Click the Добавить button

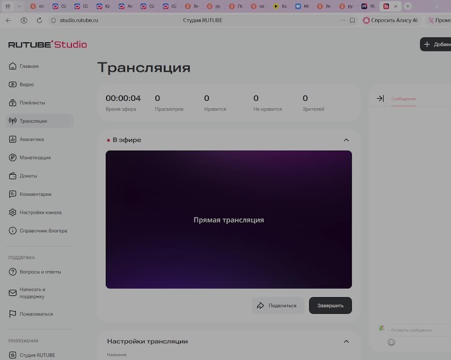436,44
